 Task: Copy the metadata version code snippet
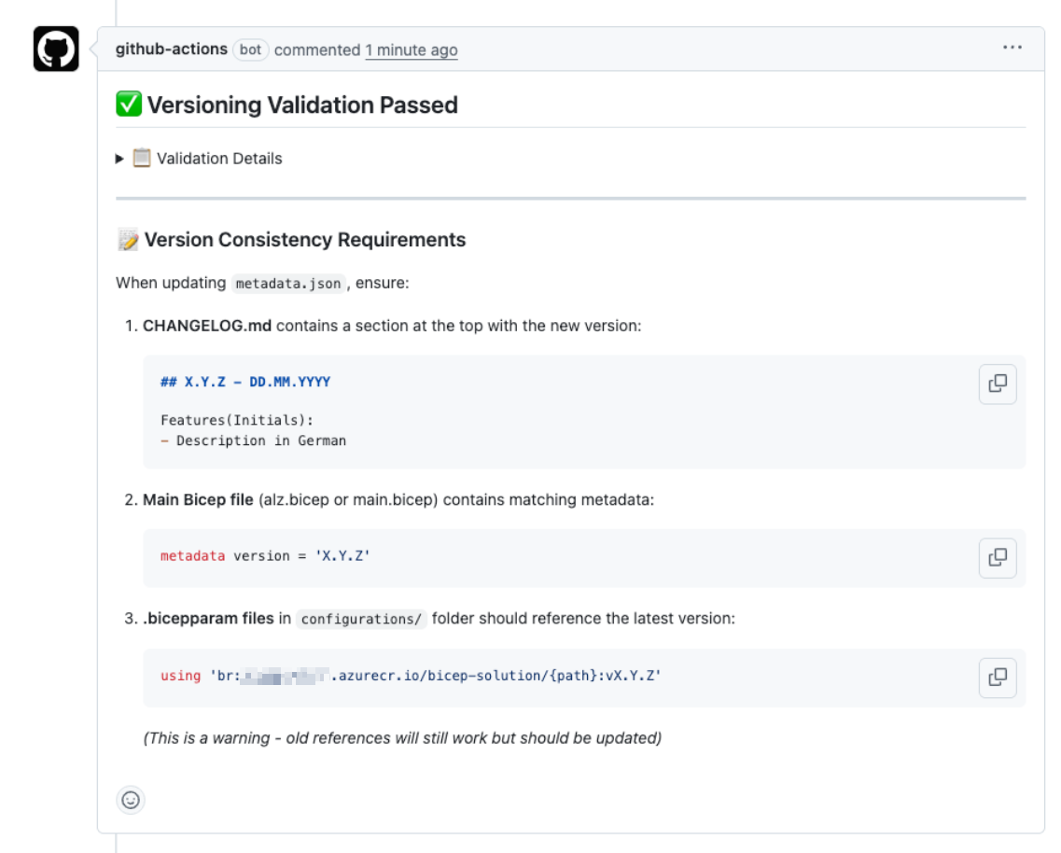[998, 558]
